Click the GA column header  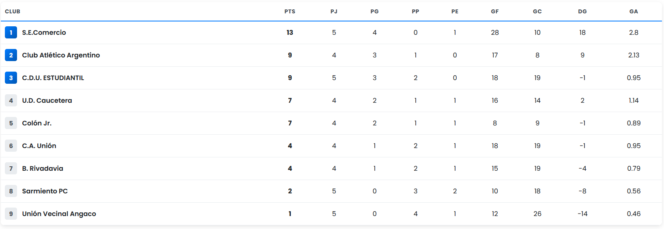click(x=633, y=11)
